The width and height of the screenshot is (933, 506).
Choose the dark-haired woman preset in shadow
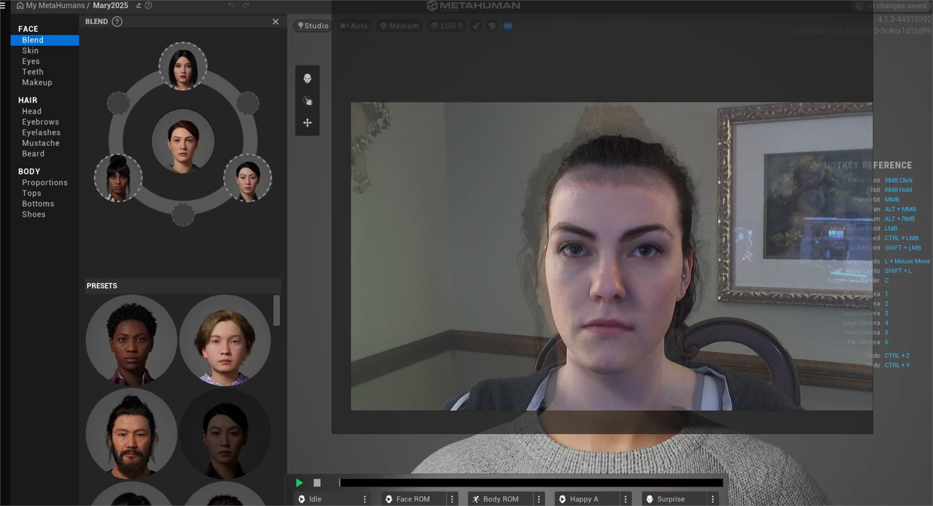[225, 433]
